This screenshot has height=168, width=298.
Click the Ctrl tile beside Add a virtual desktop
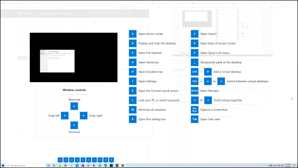194,72
